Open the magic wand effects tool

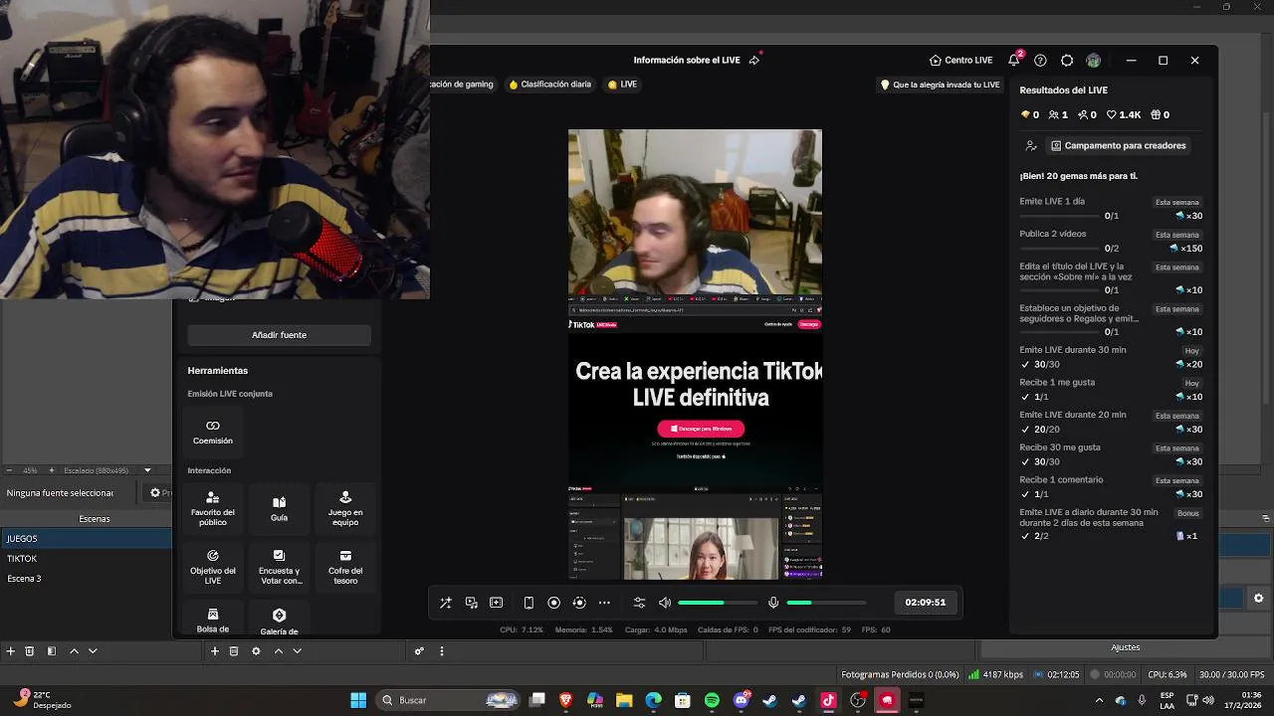(446, 603)
